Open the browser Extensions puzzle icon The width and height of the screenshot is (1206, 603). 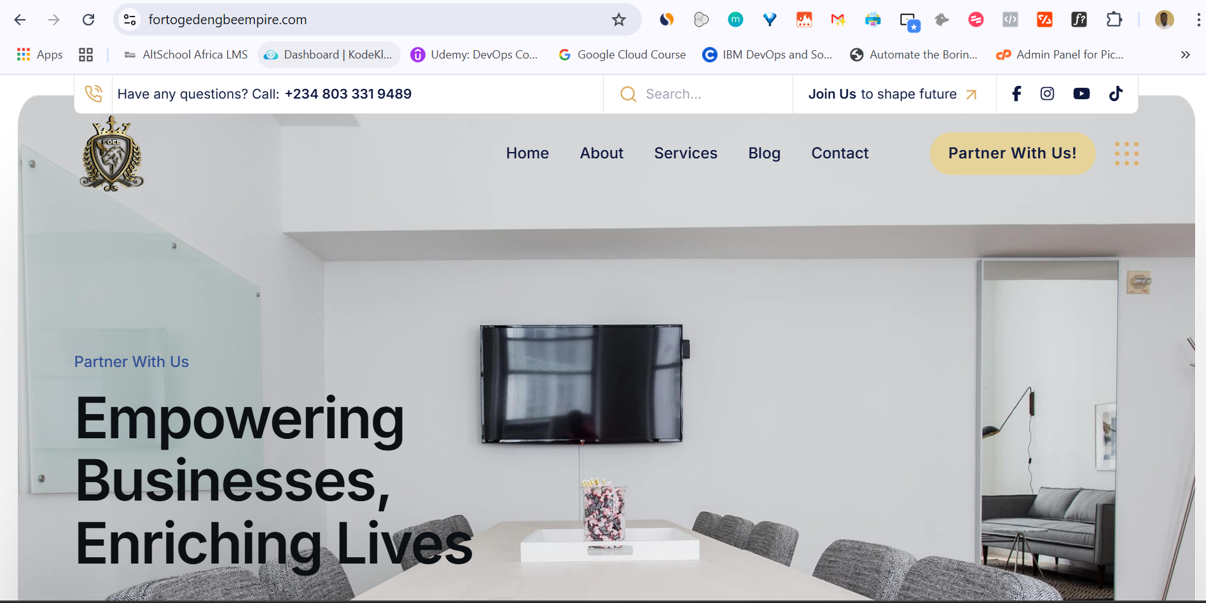tap(1114, 20)
